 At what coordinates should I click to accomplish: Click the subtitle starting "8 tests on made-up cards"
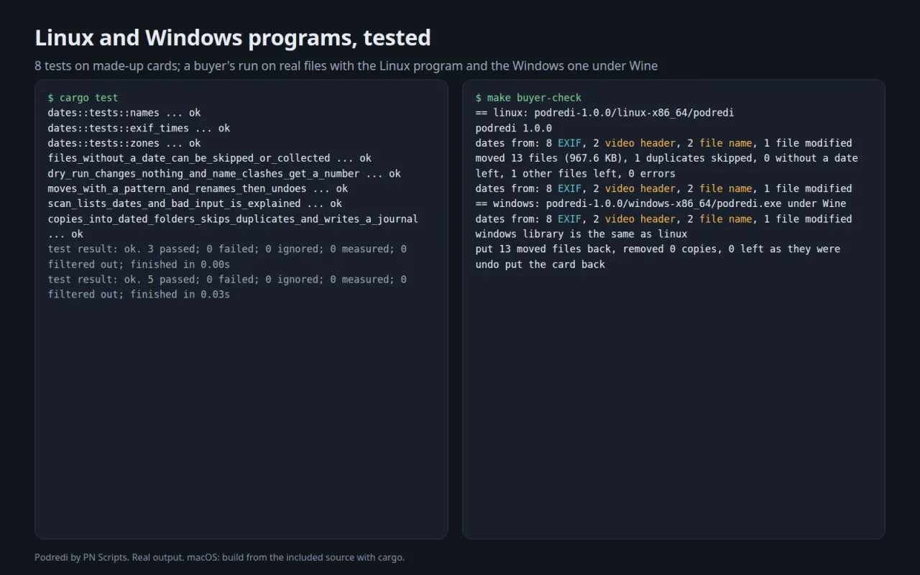pos(346,65)
